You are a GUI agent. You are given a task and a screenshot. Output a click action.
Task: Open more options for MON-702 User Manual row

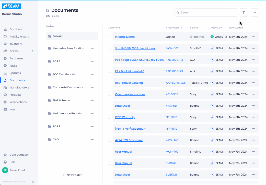(x=253, y=152)
